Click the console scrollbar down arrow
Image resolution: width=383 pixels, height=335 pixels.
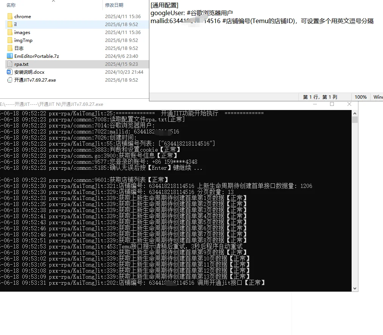355,288
